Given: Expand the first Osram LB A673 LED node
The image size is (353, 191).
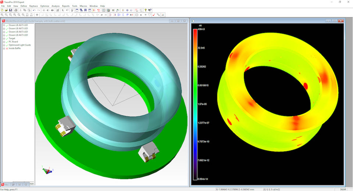Looking at the screenshot, I should click(x=4, y=25).
